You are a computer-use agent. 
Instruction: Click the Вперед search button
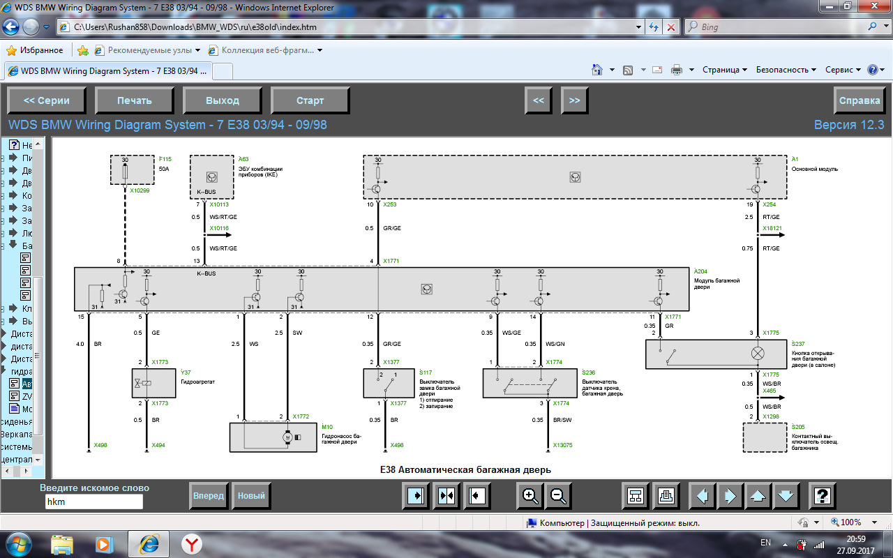[x=209, y=496]
